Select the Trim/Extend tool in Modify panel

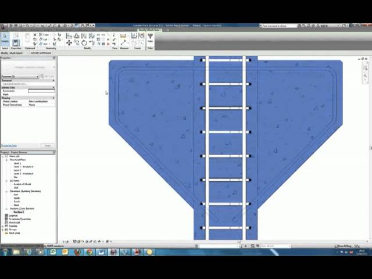tap(92, 43)
